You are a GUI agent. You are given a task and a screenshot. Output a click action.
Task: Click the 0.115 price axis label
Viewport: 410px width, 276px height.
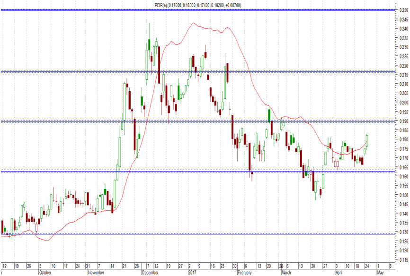point(404,260)
